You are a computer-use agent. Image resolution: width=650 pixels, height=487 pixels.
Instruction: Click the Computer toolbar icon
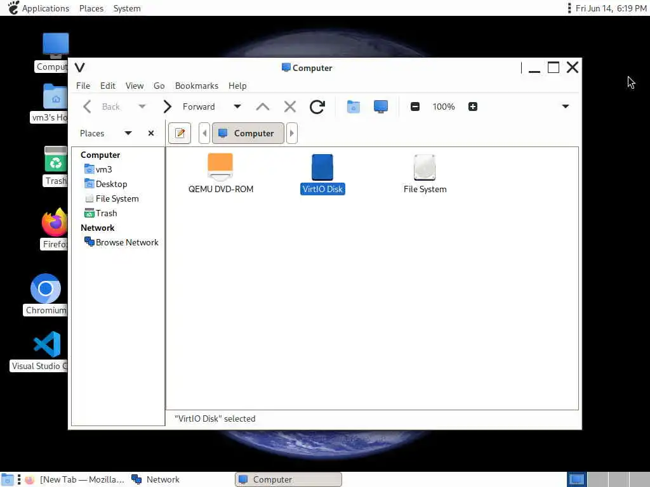pyautogui.click(x=381, y=107)
